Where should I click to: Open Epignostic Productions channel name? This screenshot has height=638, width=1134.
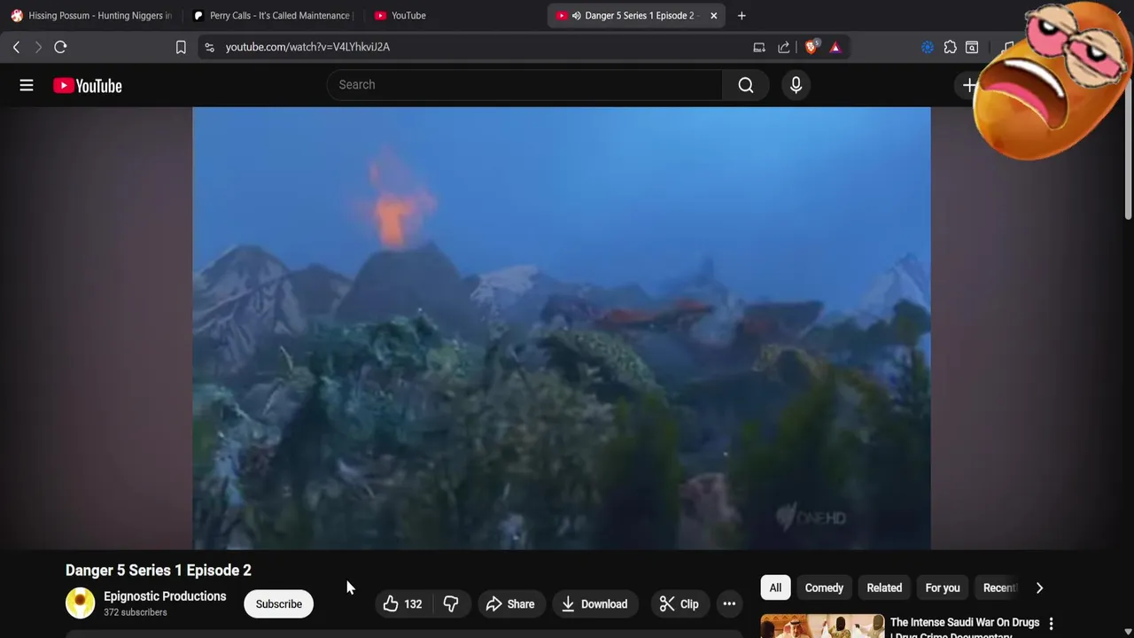coord(165,596)
